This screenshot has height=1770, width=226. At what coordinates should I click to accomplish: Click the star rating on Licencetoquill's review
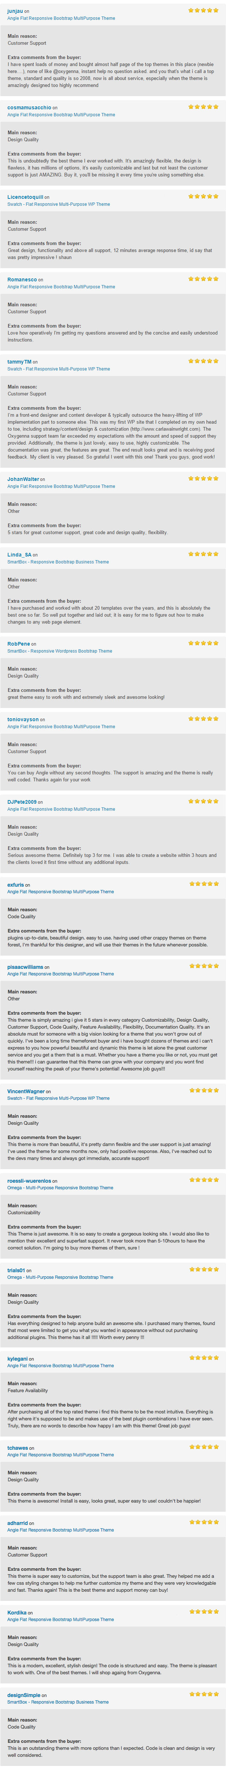pos(203,197)
